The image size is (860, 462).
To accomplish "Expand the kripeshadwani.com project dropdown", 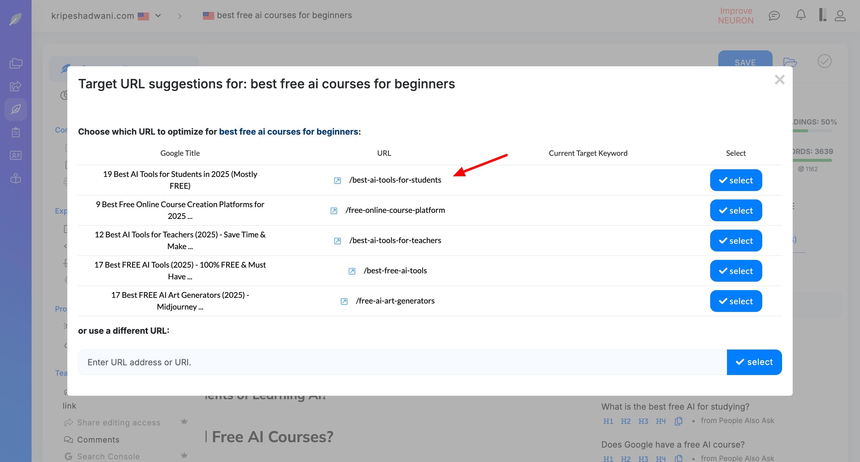I will tap(158, 15).
